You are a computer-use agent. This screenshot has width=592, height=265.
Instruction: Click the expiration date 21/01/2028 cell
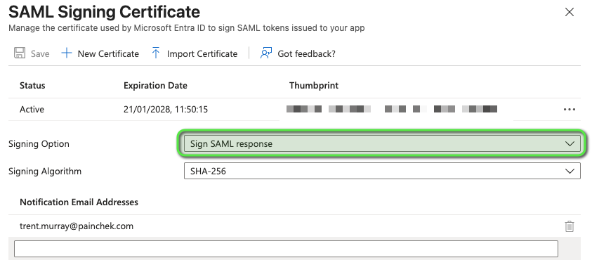pyautogui.click(x=165, y=110)
